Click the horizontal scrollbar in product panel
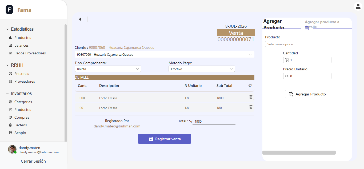This screenshot has height=169, width=364. click(299, 153)
